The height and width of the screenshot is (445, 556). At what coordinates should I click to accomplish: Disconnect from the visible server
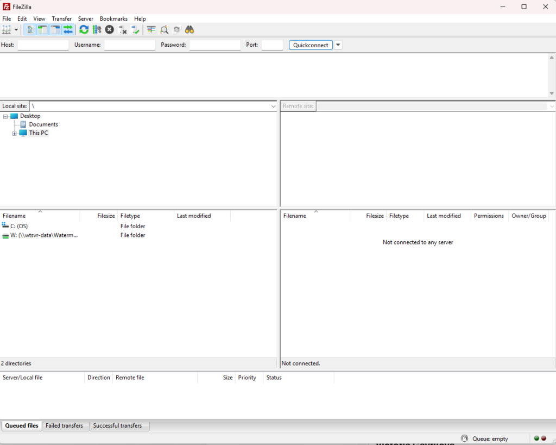point(122,30)
